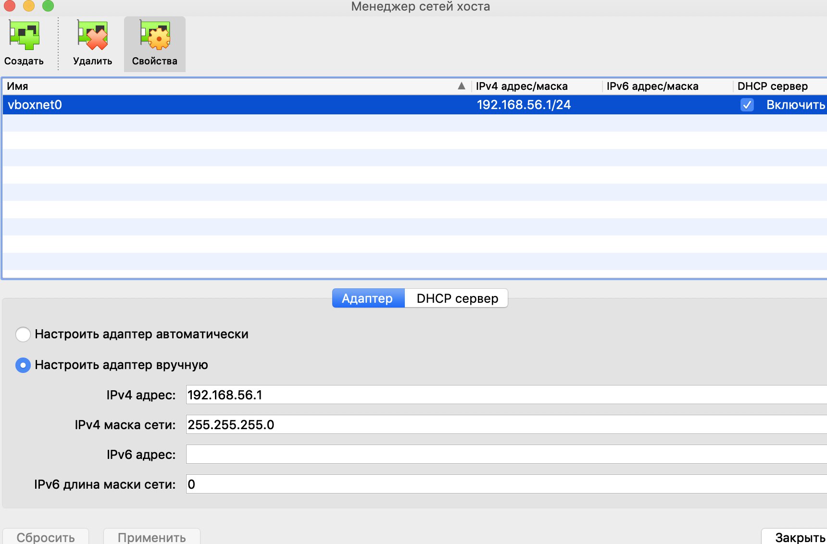Toggle the DHCP server Включить checkbox

coord(747,105)
